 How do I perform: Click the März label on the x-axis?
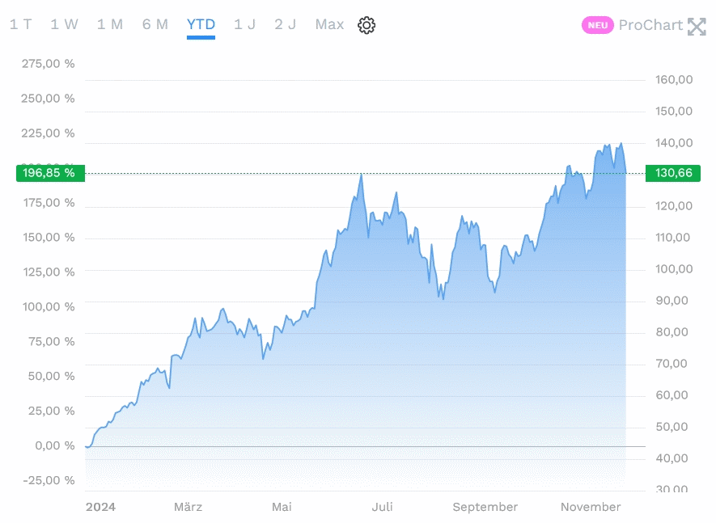pos(188,507)
